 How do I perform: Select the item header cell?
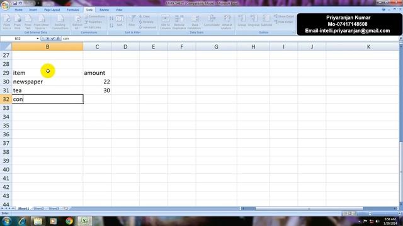tap(48, 73)
